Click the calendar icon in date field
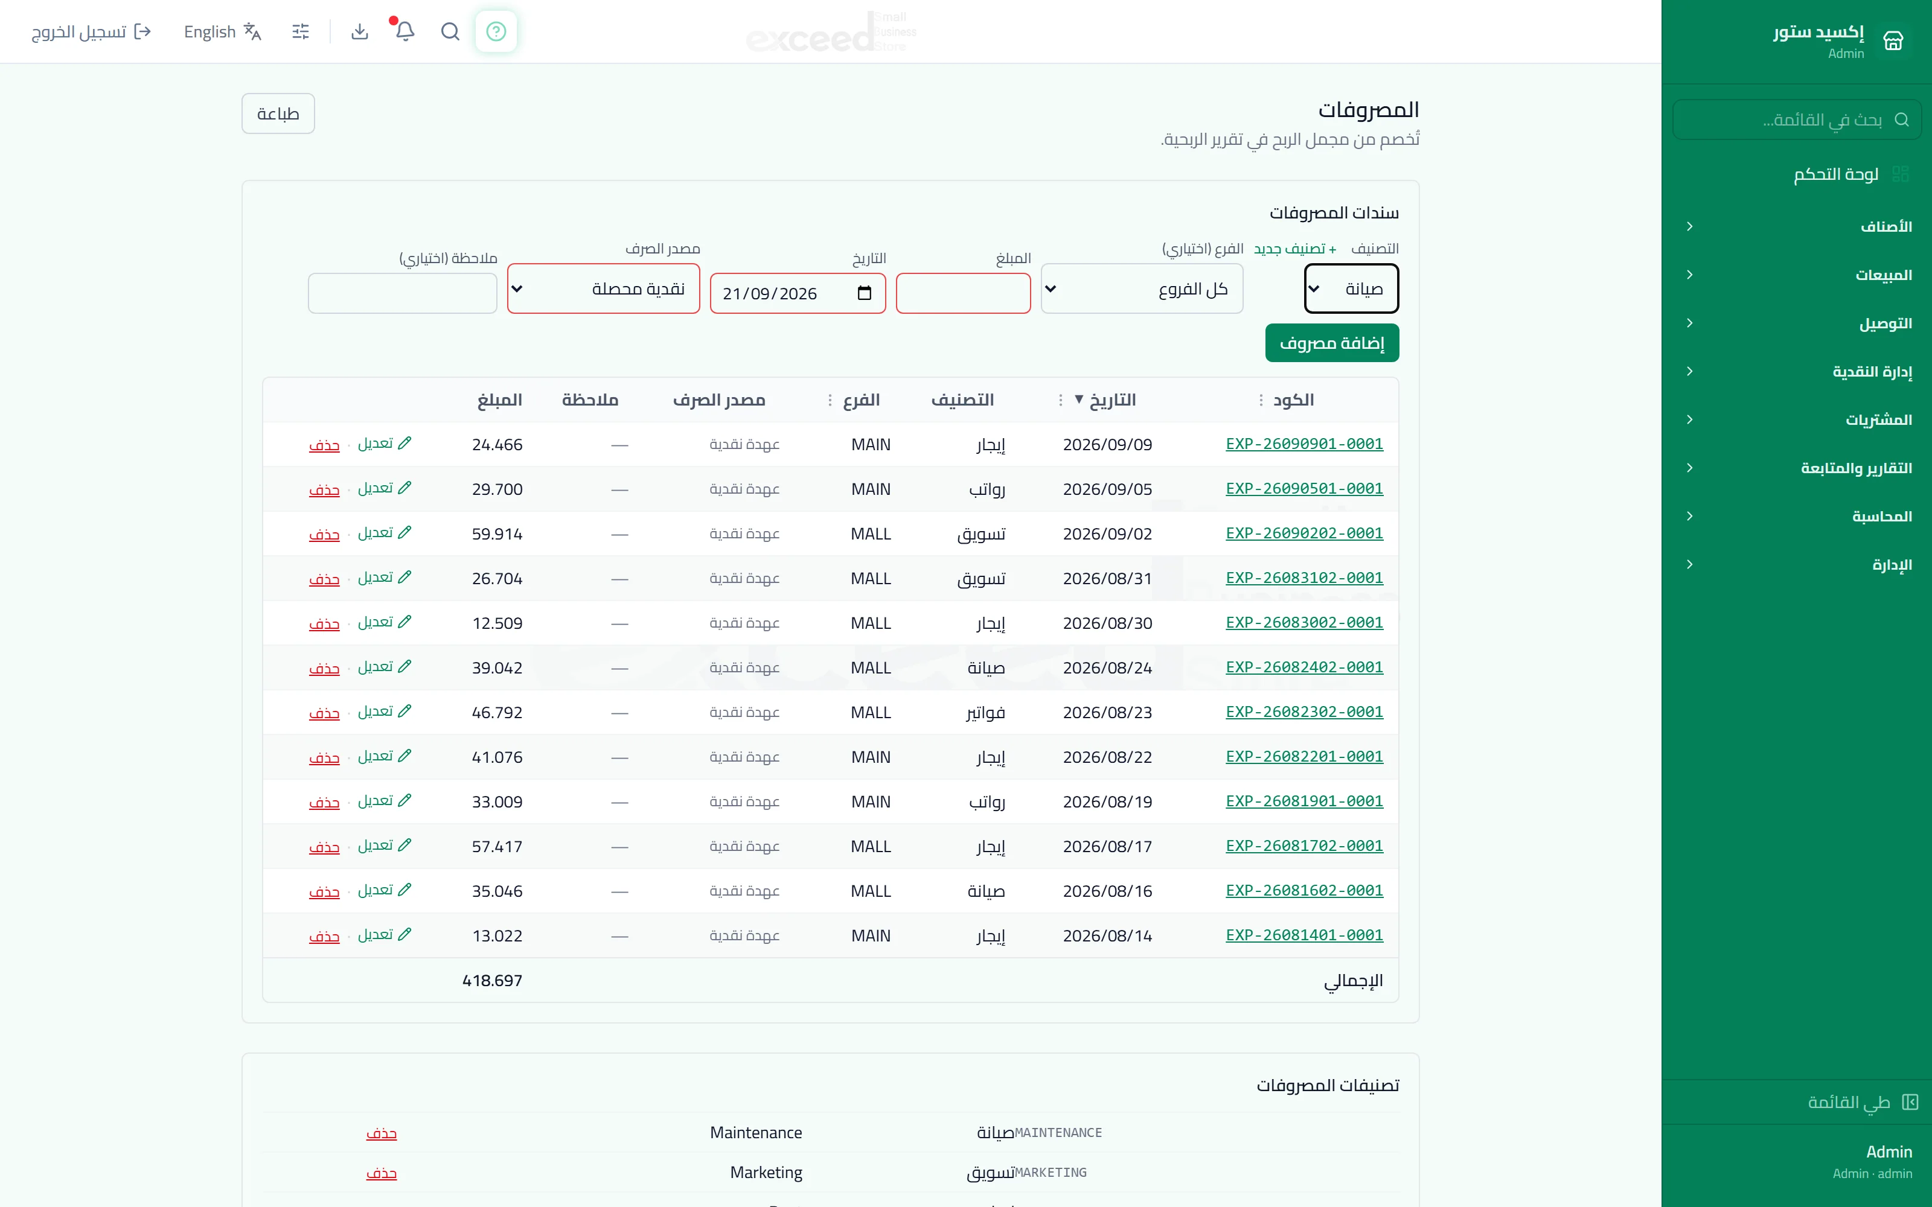 tap(864, 293)
